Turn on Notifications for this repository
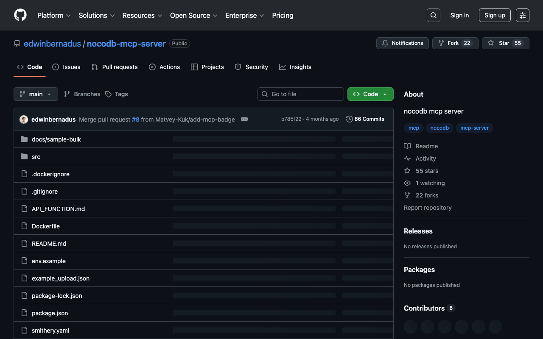543x339 pixels. point(402,43)
